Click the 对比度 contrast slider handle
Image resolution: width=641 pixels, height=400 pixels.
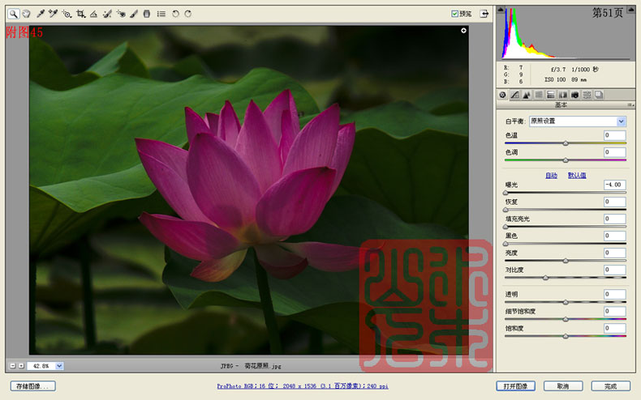click(545, 278)
